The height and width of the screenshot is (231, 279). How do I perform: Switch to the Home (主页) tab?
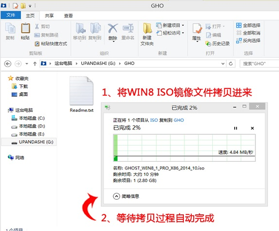point(30,16)
